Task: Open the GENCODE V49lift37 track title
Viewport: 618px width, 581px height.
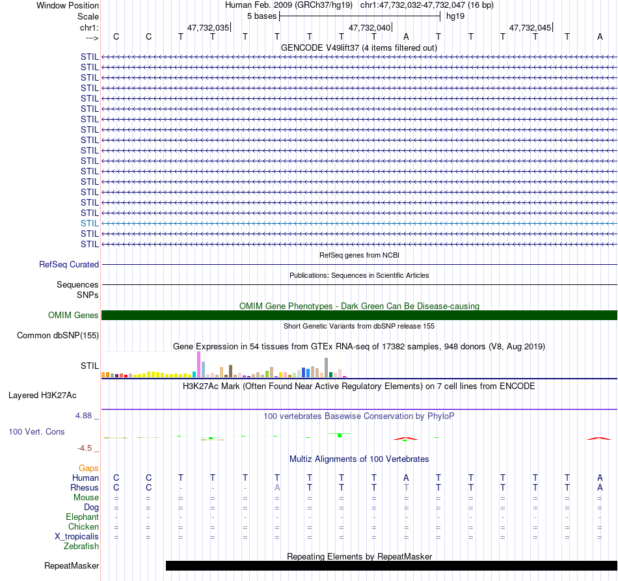Action: point(359,47)
